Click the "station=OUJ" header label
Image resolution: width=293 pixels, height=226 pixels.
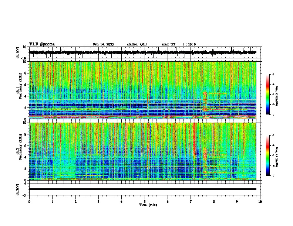(137, 44)
